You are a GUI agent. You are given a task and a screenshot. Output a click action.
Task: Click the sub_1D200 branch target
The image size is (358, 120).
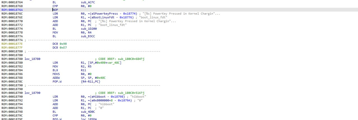pos(88,29)
